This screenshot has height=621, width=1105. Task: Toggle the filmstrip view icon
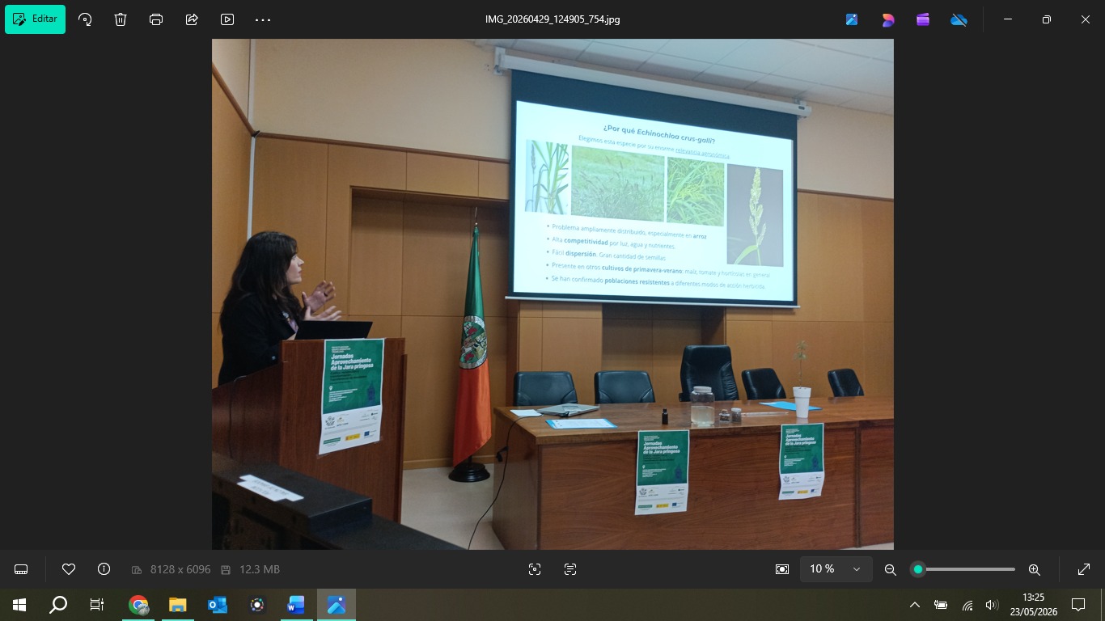tap(22, 569)
